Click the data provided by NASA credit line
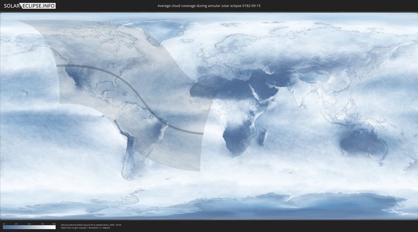This screenshot has width=418, height=232. tap(91, 225)
